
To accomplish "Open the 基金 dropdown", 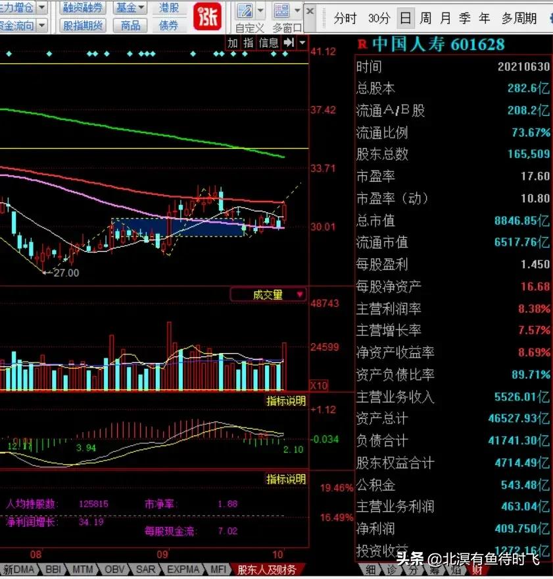I will pyautogui.click(x=130, y=7).
